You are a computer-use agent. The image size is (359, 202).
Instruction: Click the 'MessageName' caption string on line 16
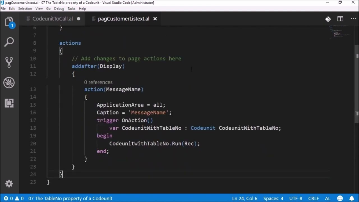(x=148, y=113)
